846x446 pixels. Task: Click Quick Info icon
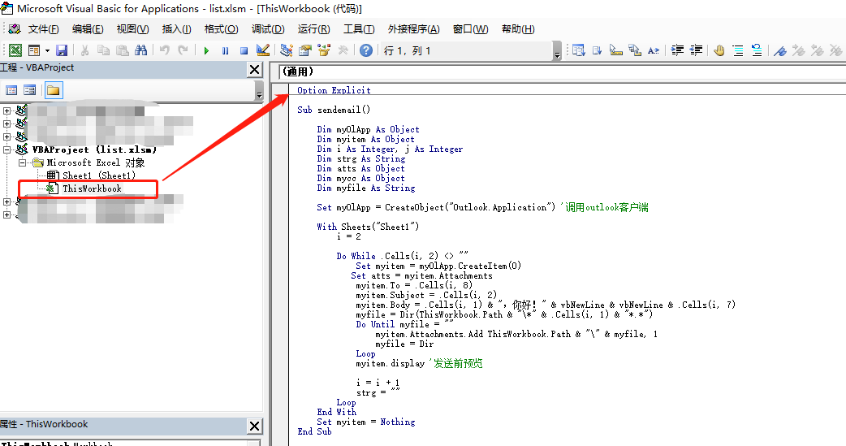[x=616, y=50]
